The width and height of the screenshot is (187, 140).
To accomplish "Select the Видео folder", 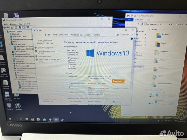I will [161, 44].
